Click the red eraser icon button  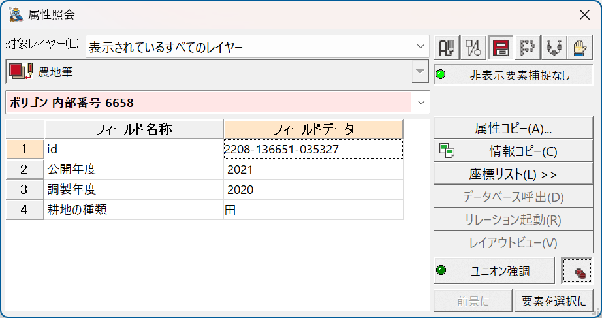click(x=577, y=271)
